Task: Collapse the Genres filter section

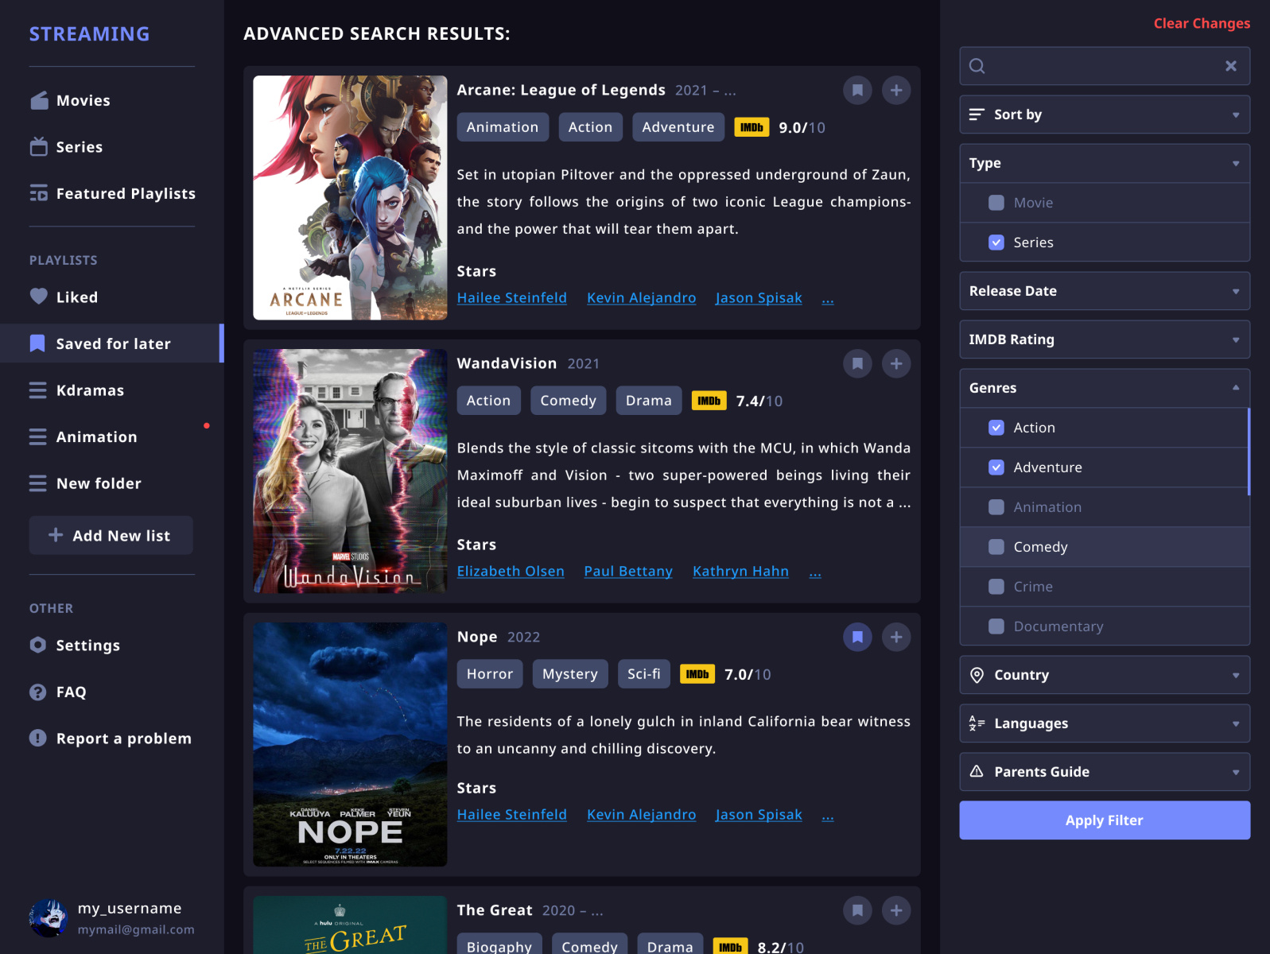Action: [x=1105, y=388]
